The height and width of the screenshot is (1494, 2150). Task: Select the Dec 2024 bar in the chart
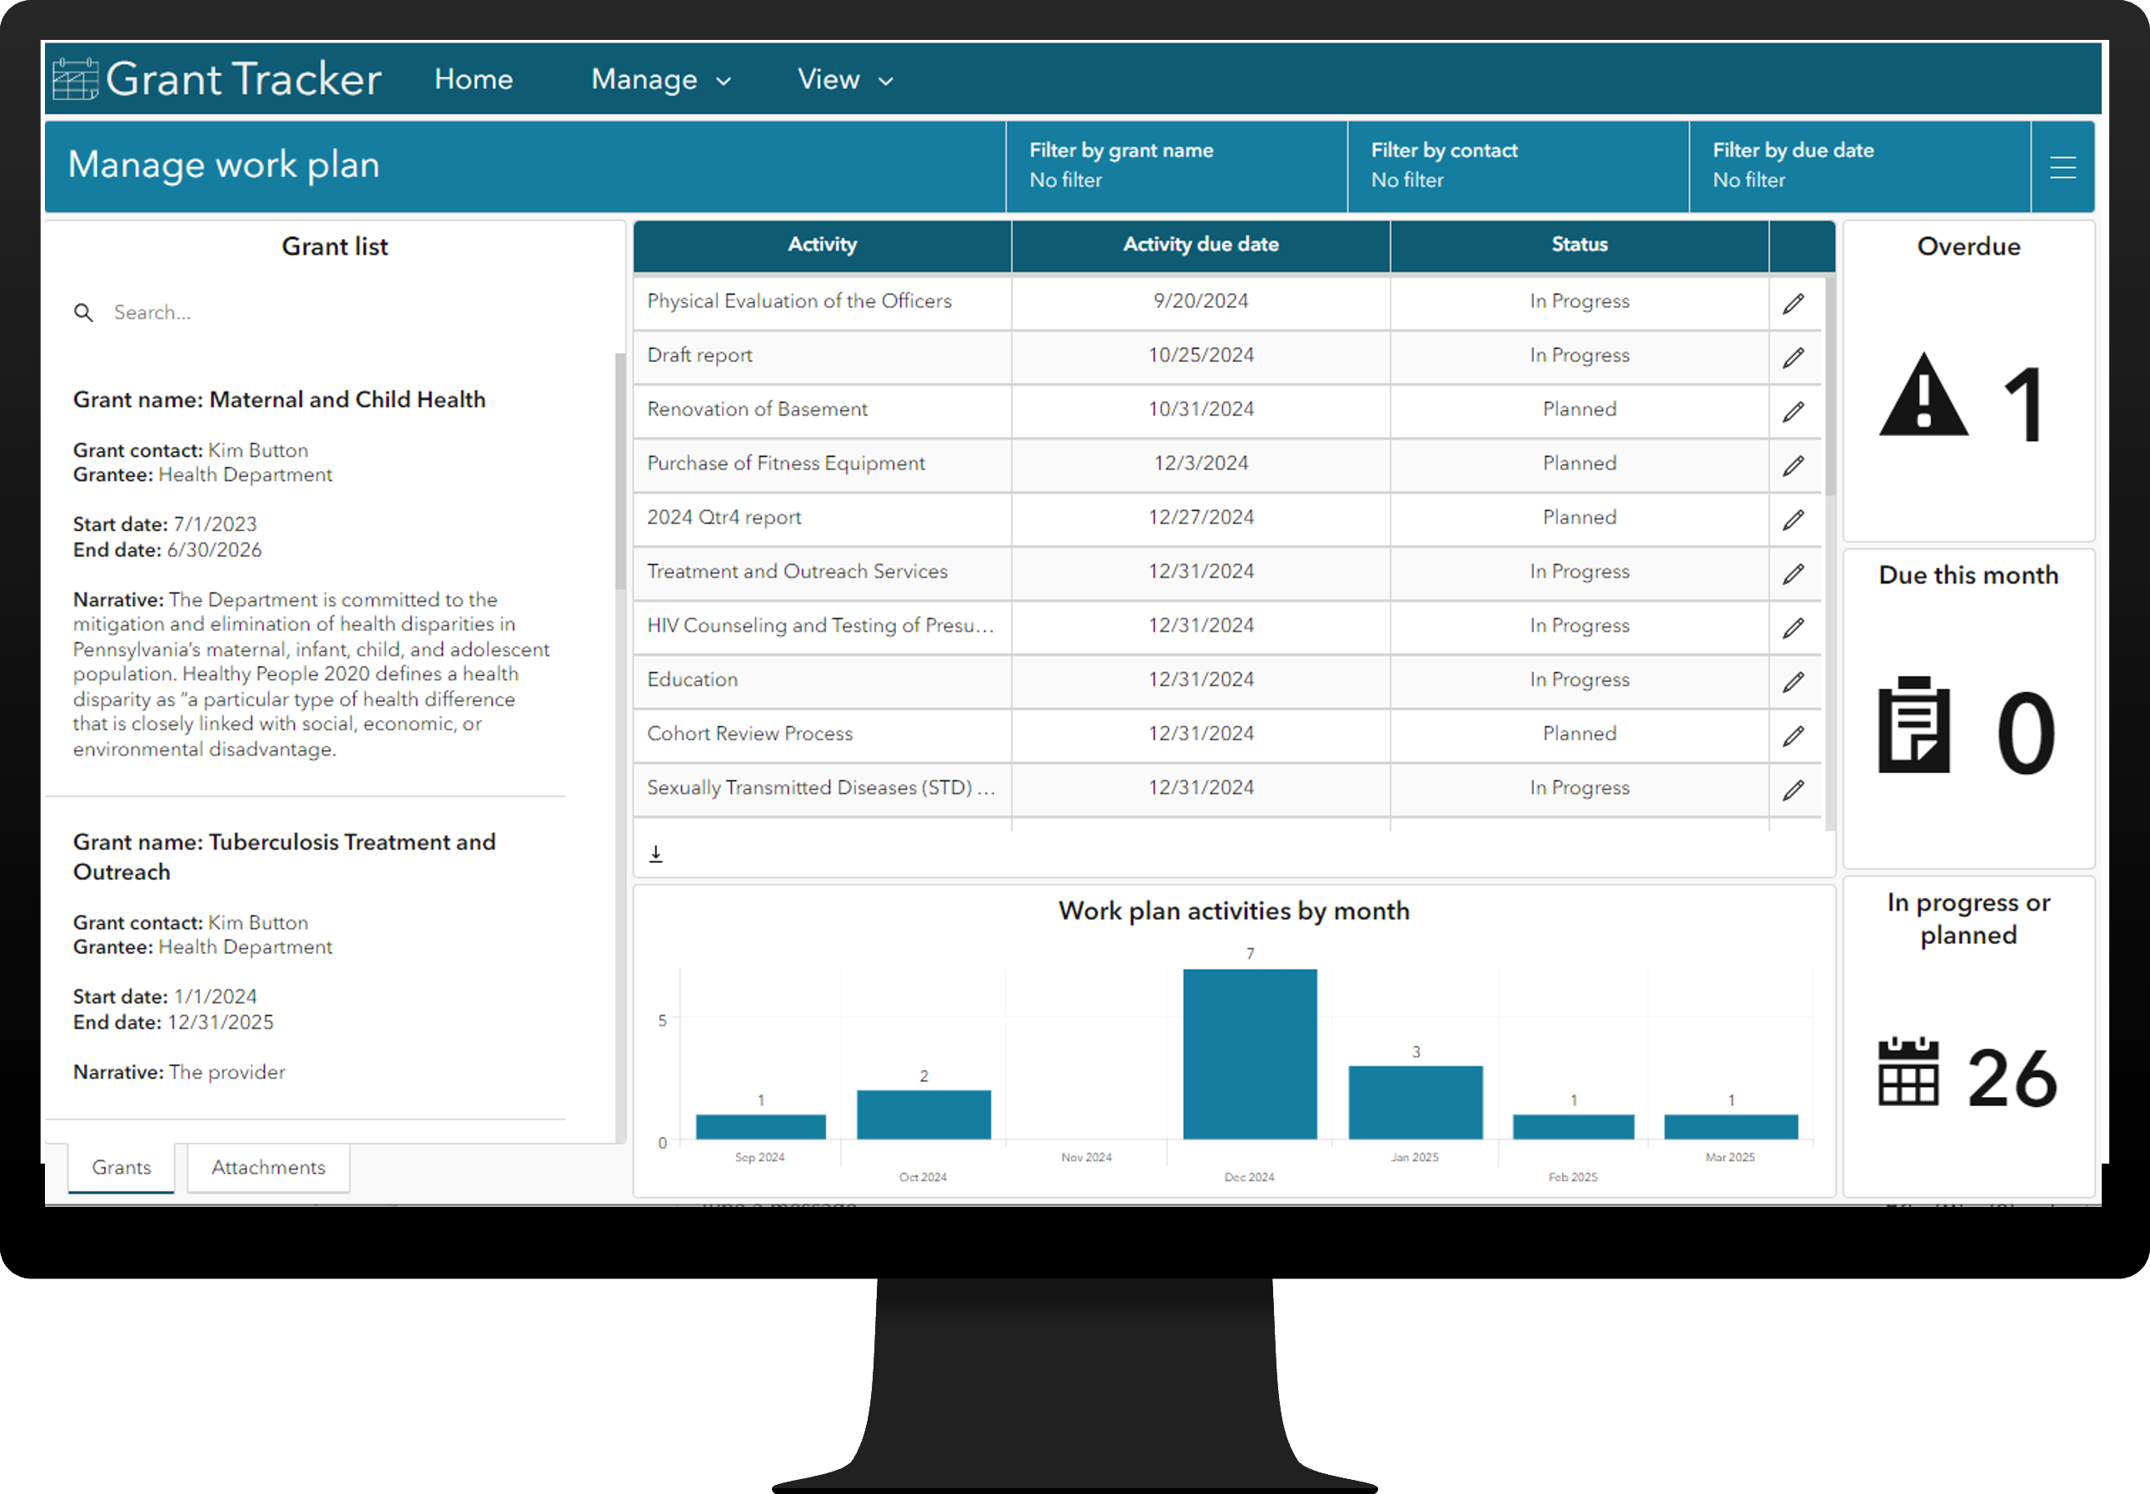[x=1249, y=1053]
